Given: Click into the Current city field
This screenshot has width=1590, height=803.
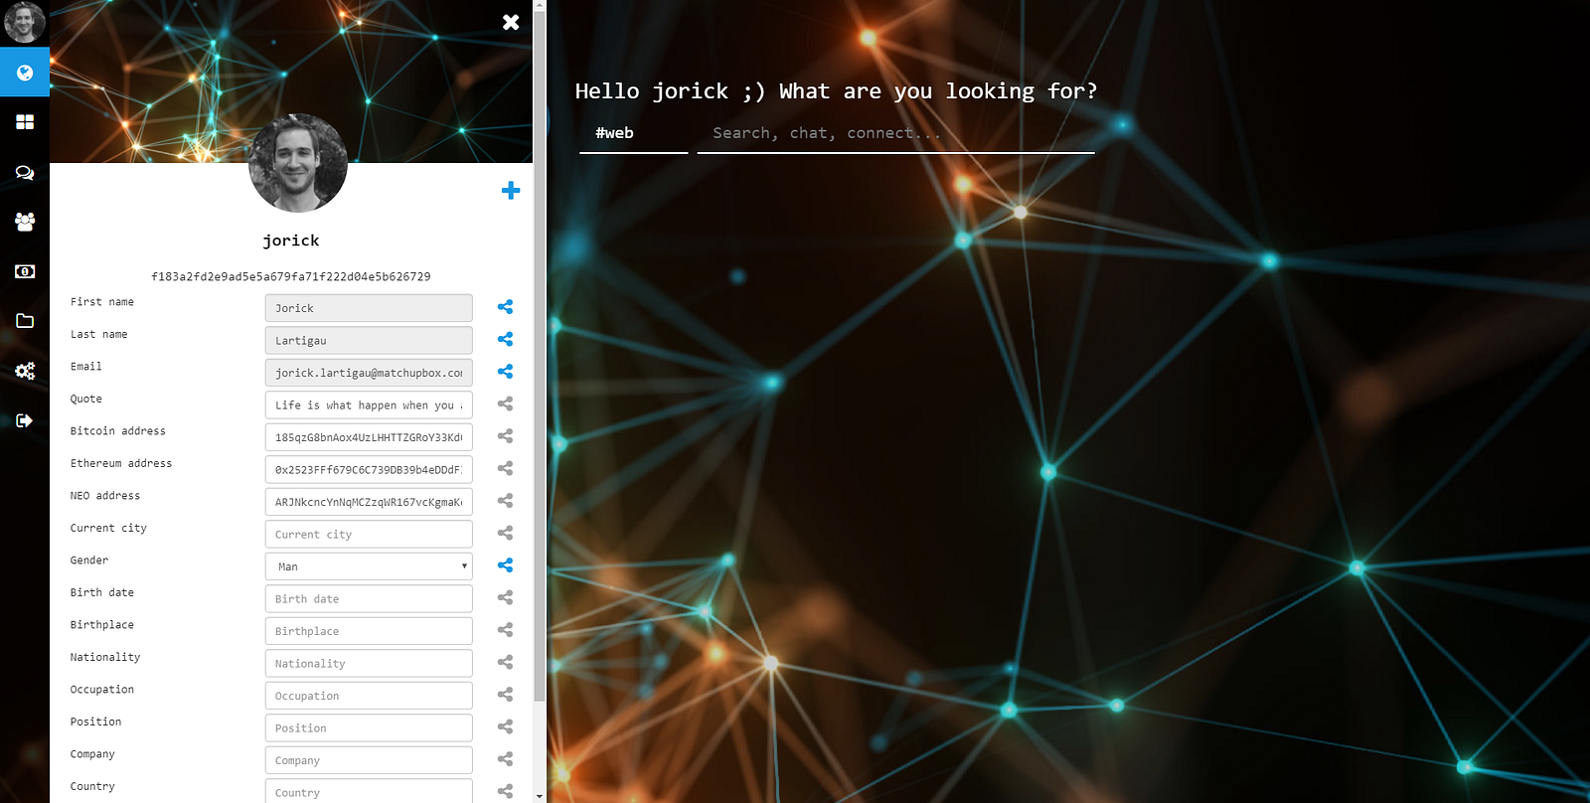Looking at the screenshot, I should 369,534.
